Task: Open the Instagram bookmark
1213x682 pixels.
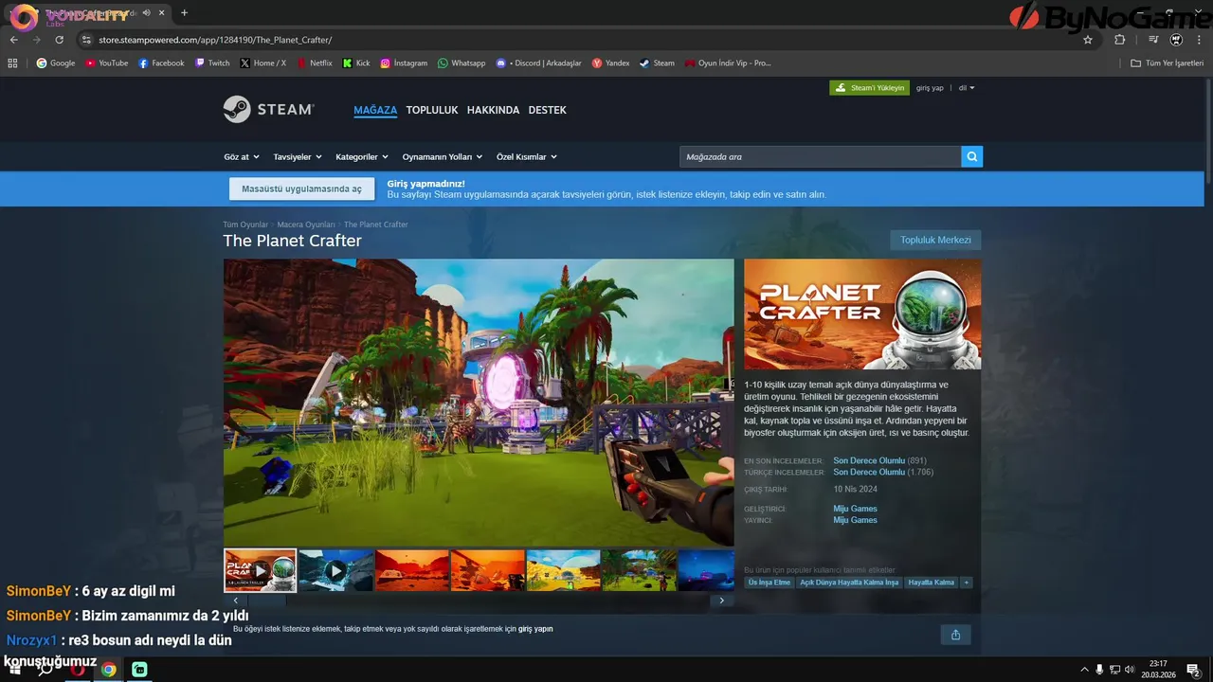Action: (404, 63)
